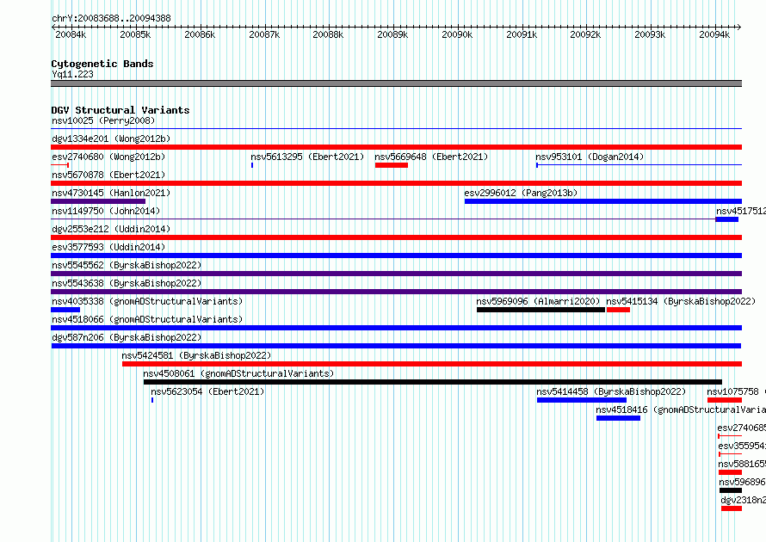Open the nsv953101 (Dogan2014) variant label
The width and height of the screenshot is (766, 542).
(x=590, y=157)
